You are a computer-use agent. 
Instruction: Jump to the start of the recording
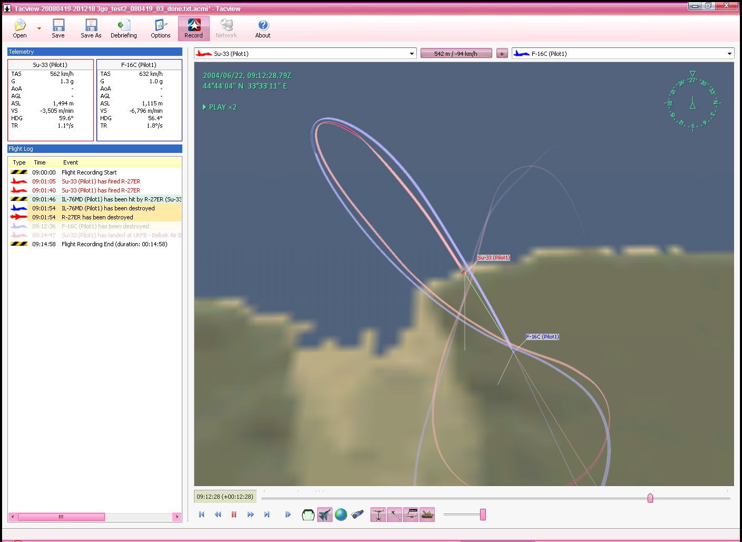point(201,515)
